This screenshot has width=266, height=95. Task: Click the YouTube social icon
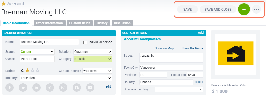tap(90, 87)
